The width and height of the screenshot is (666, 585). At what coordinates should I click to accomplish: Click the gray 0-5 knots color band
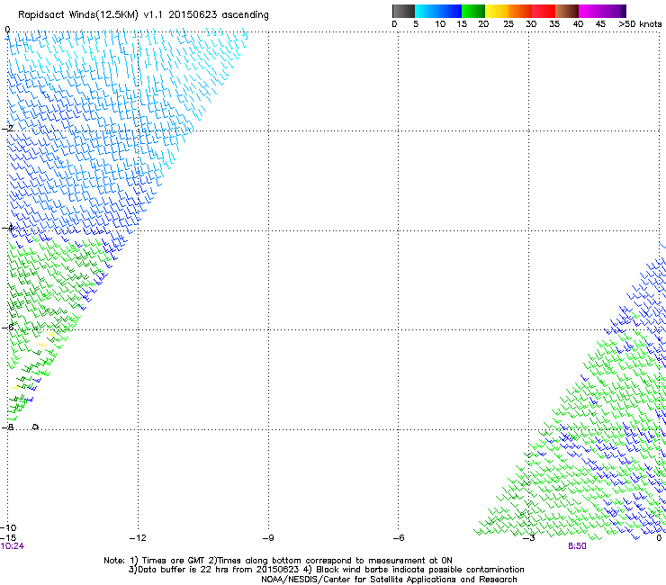tap(403, 11)
